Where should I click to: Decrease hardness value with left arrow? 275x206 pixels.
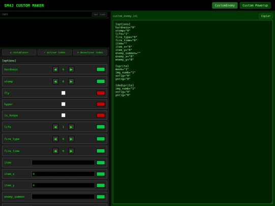click(56, 69)
